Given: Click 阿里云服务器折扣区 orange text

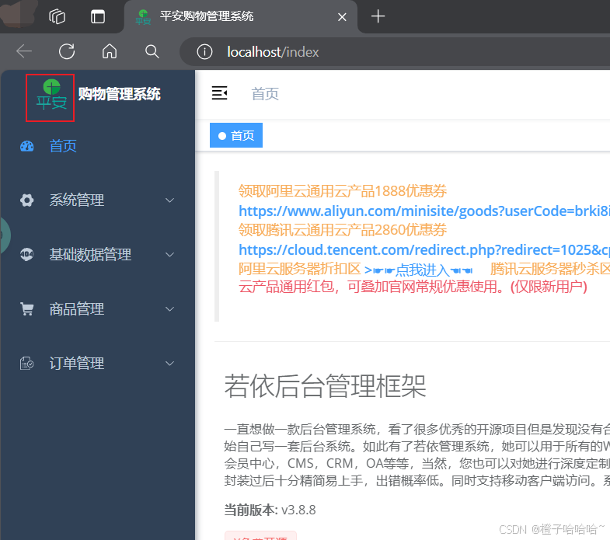Looking at the screenshot, I should [x=299, y=269].
